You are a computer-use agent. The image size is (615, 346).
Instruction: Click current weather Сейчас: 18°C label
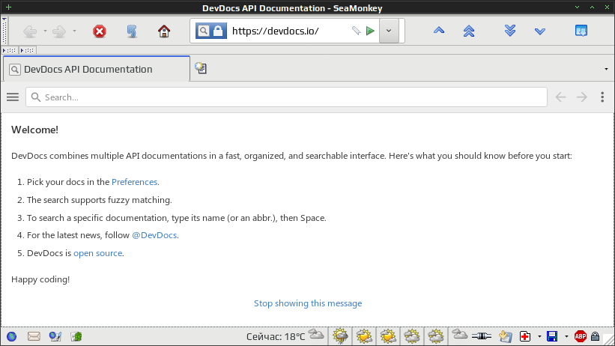[x=276, y=336]
